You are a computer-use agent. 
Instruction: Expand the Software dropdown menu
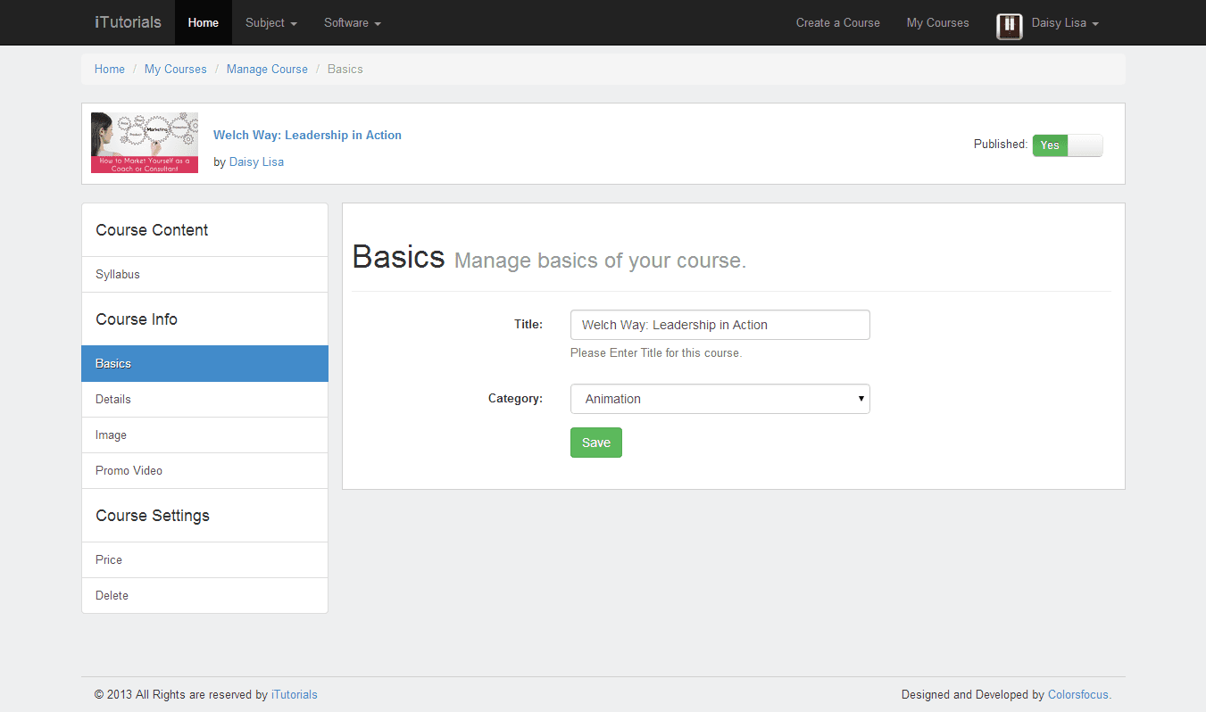(x=353, y=22)
